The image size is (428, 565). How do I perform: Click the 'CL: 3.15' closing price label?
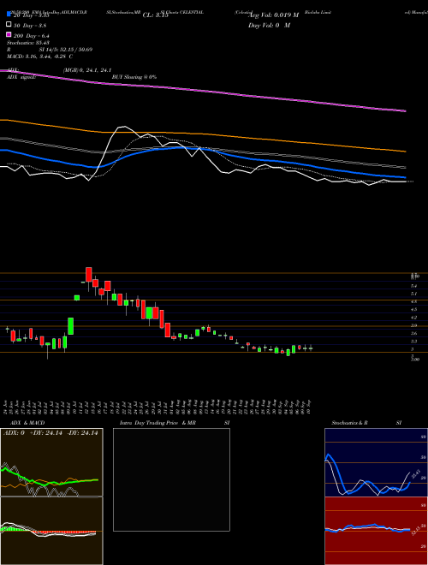(155, 15)
